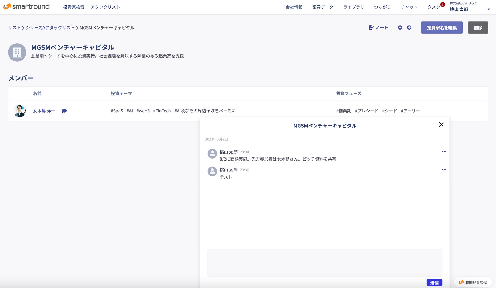This screenshot has height=288, width=496.
Task: Send message with 送信 button
Action: point(434,282)
